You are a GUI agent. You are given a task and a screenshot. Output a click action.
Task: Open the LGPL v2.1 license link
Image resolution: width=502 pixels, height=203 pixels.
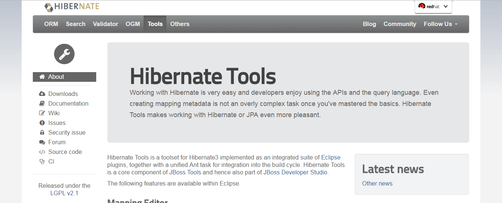click(64, 193)
